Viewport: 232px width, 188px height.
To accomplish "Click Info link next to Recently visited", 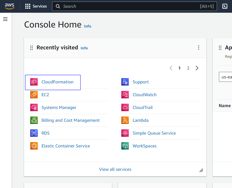I will tap(84, 48).
